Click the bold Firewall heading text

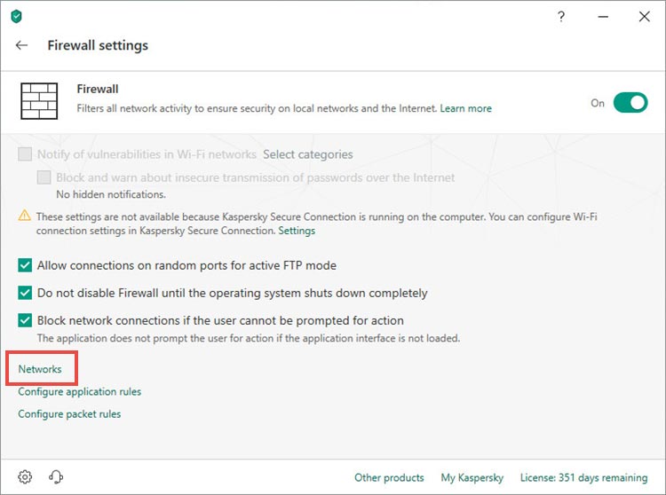point(98,89)
